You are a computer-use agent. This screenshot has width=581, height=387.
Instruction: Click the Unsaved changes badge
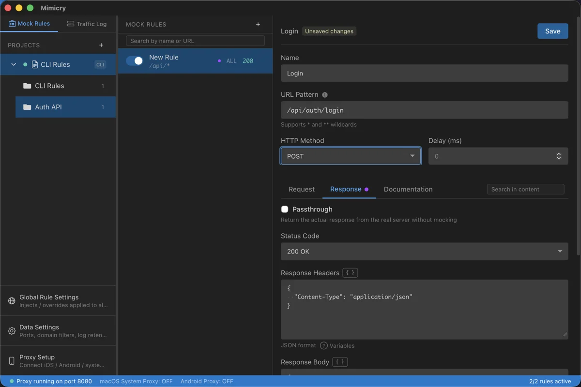click(x=329, y=31)
